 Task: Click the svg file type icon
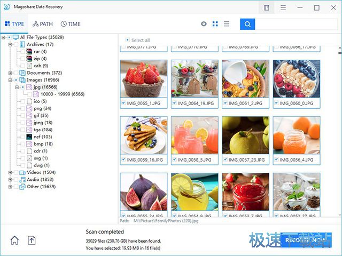pyautogui.click(x=29, y=158)
